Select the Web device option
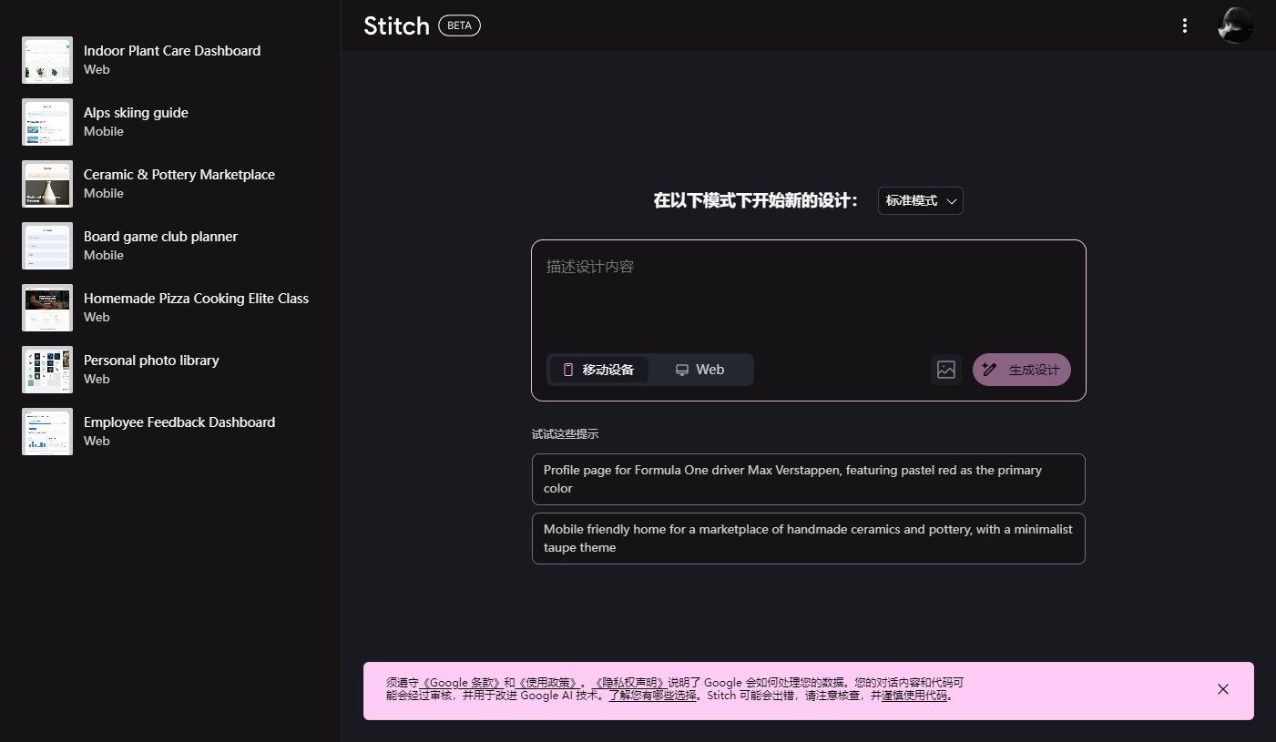The image size is (1276, 742). coord(699,370)
